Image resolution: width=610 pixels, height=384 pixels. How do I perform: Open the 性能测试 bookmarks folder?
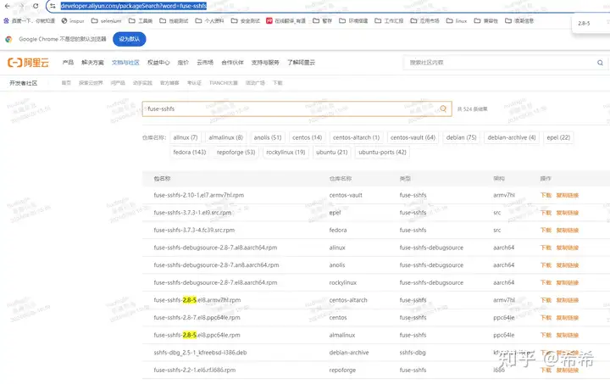click(x=174, y=21)
